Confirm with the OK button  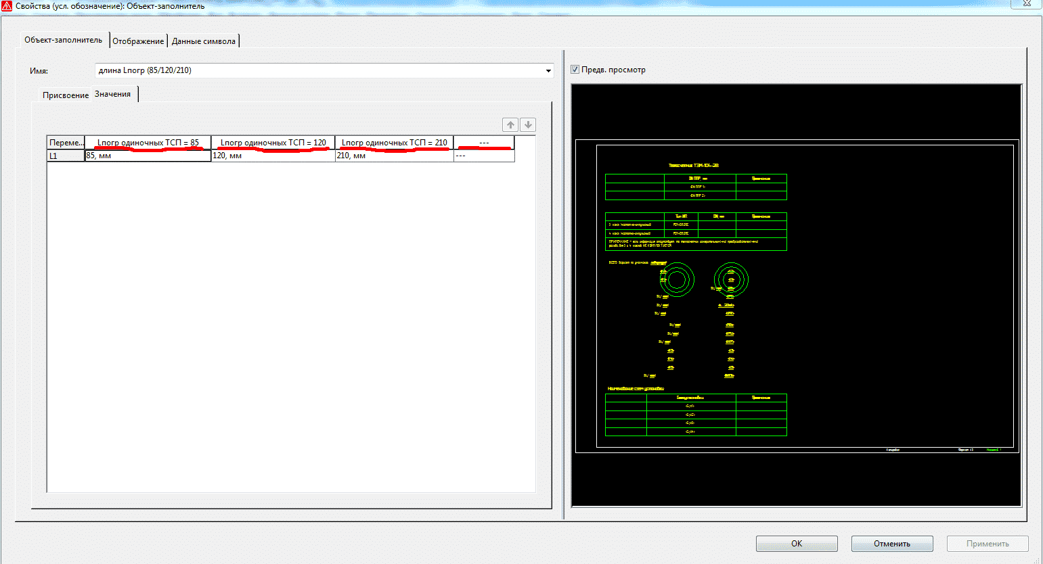pyautogui.click(x=797, y=544)
